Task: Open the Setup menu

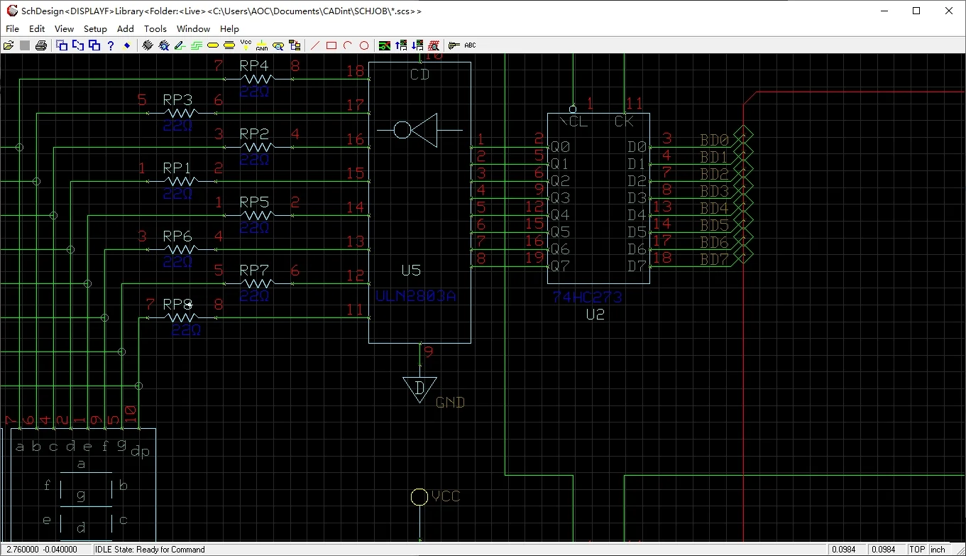Action: point(95,28)
